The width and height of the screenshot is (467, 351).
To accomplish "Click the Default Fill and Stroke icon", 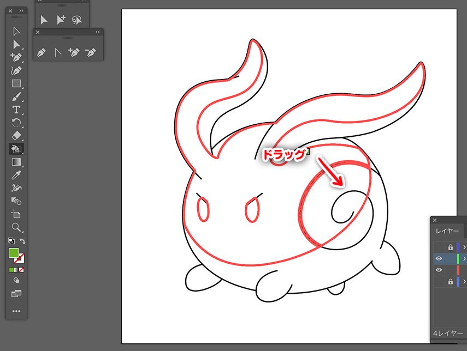I will pos(11,241).
